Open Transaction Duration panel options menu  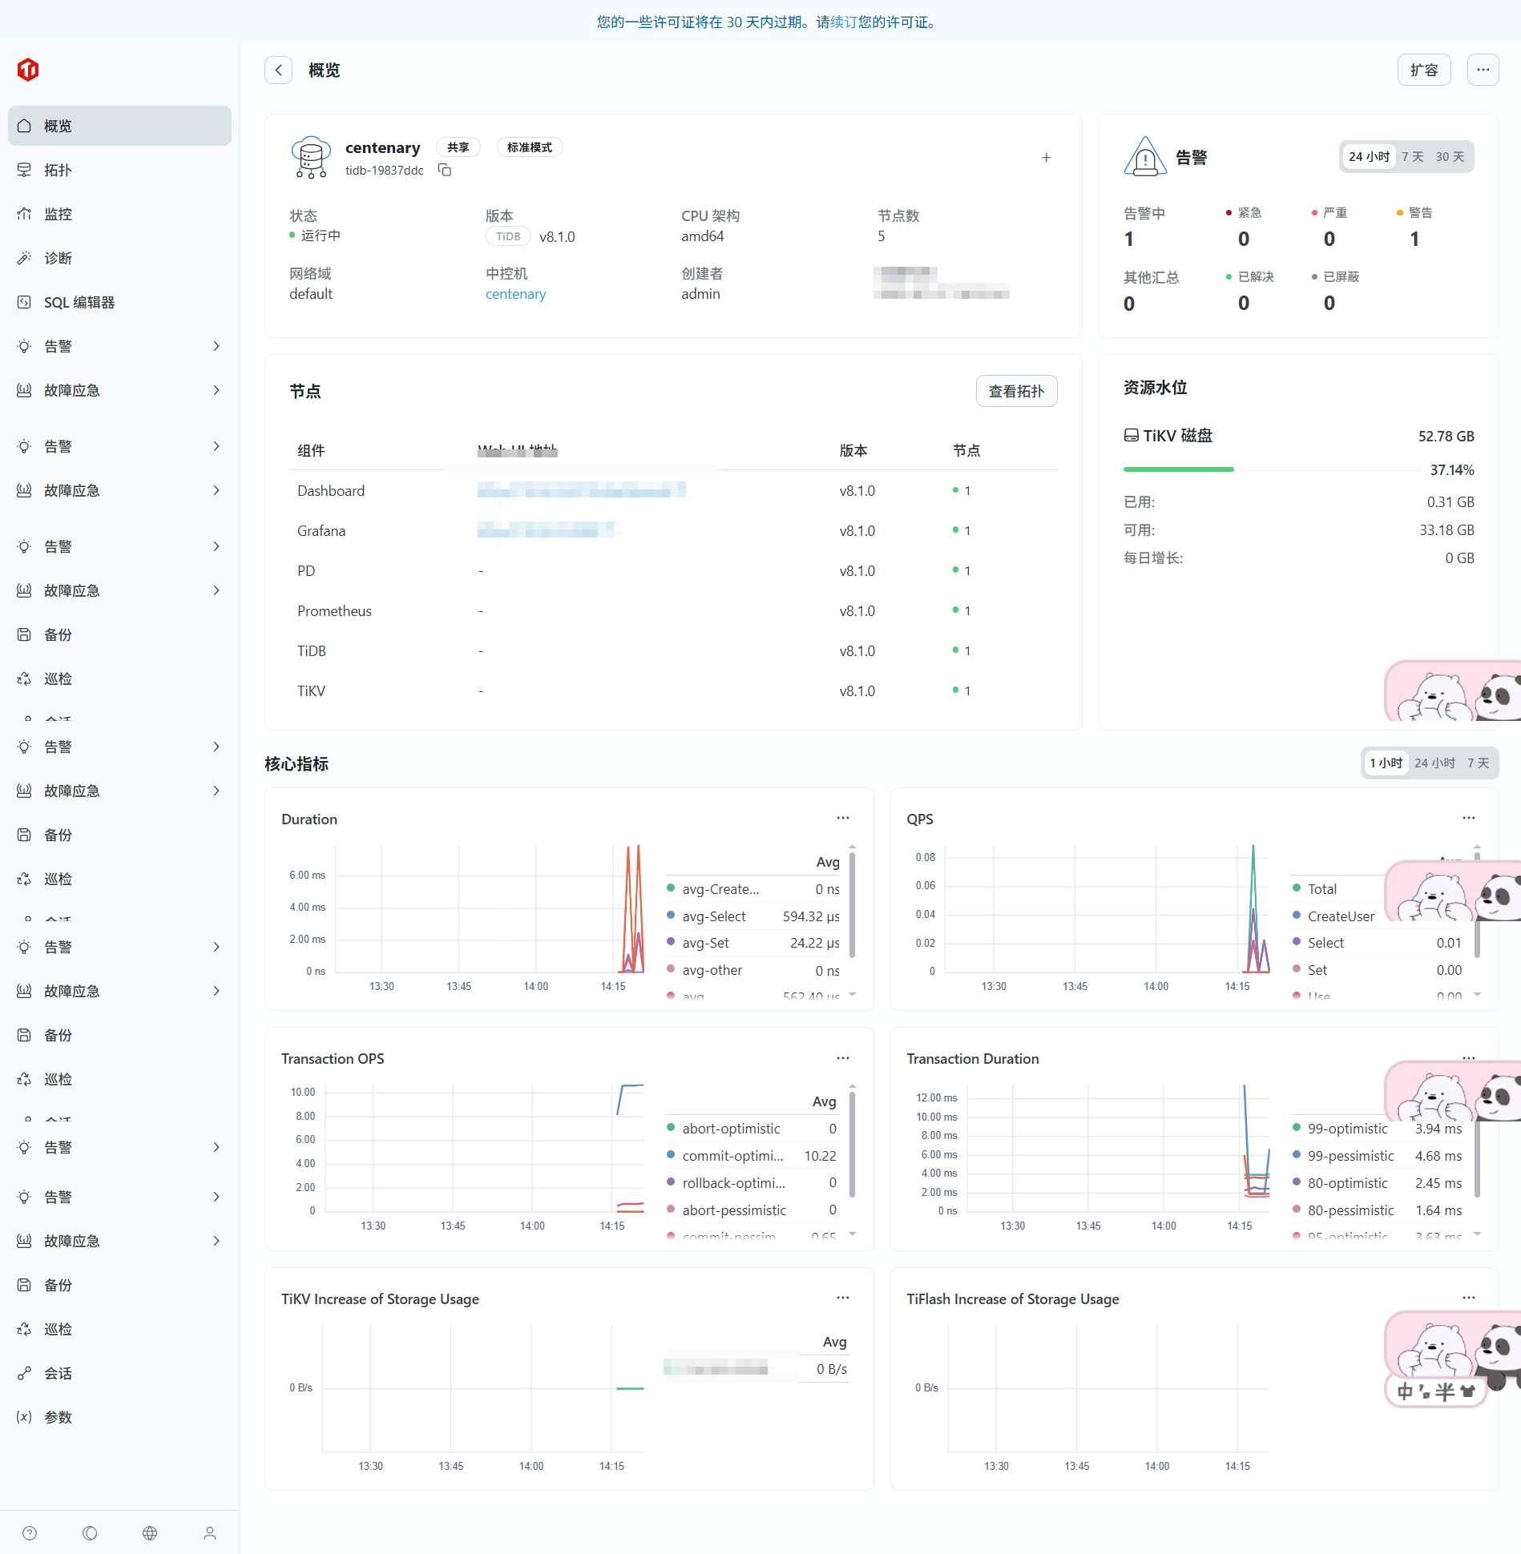(1469, 1058)
